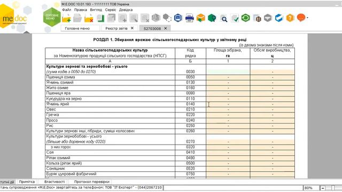
Task: Click the printer icon
Action: (x=190, y=18)
